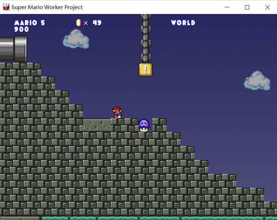Click the score '900' text

pyautogui.click(x=21, y=29)
